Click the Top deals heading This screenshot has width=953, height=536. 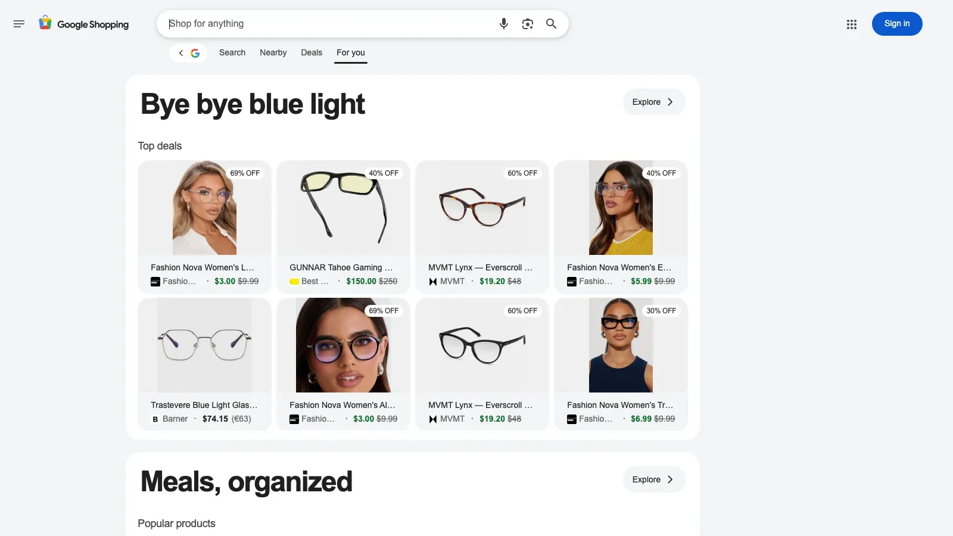point(160,146)
